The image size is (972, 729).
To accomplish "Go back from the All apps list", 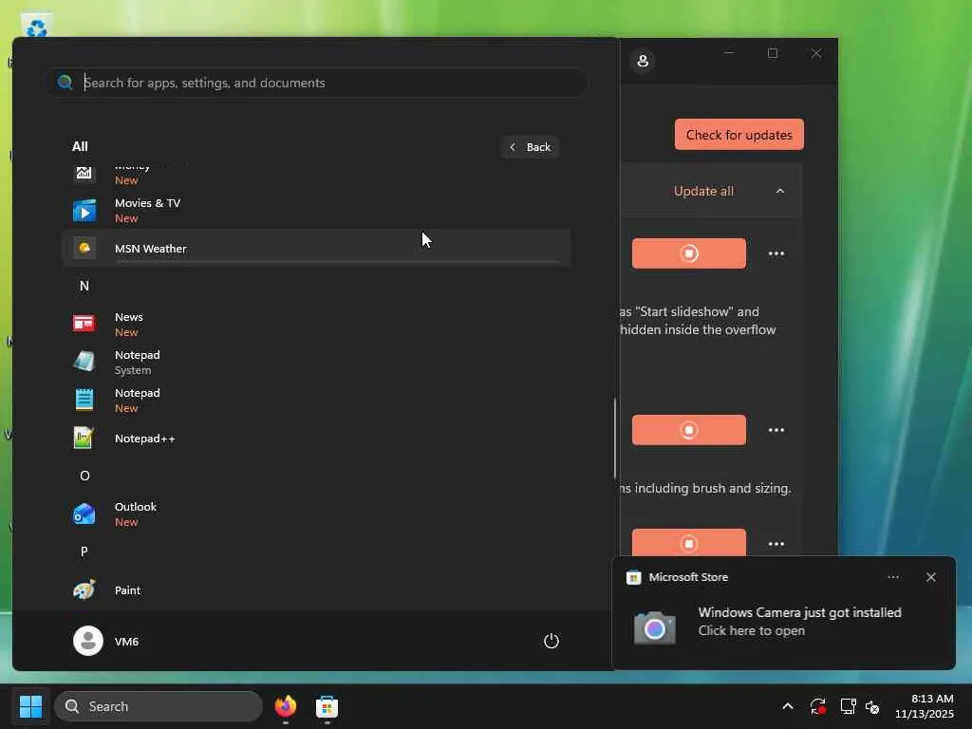I will [530, 147].
